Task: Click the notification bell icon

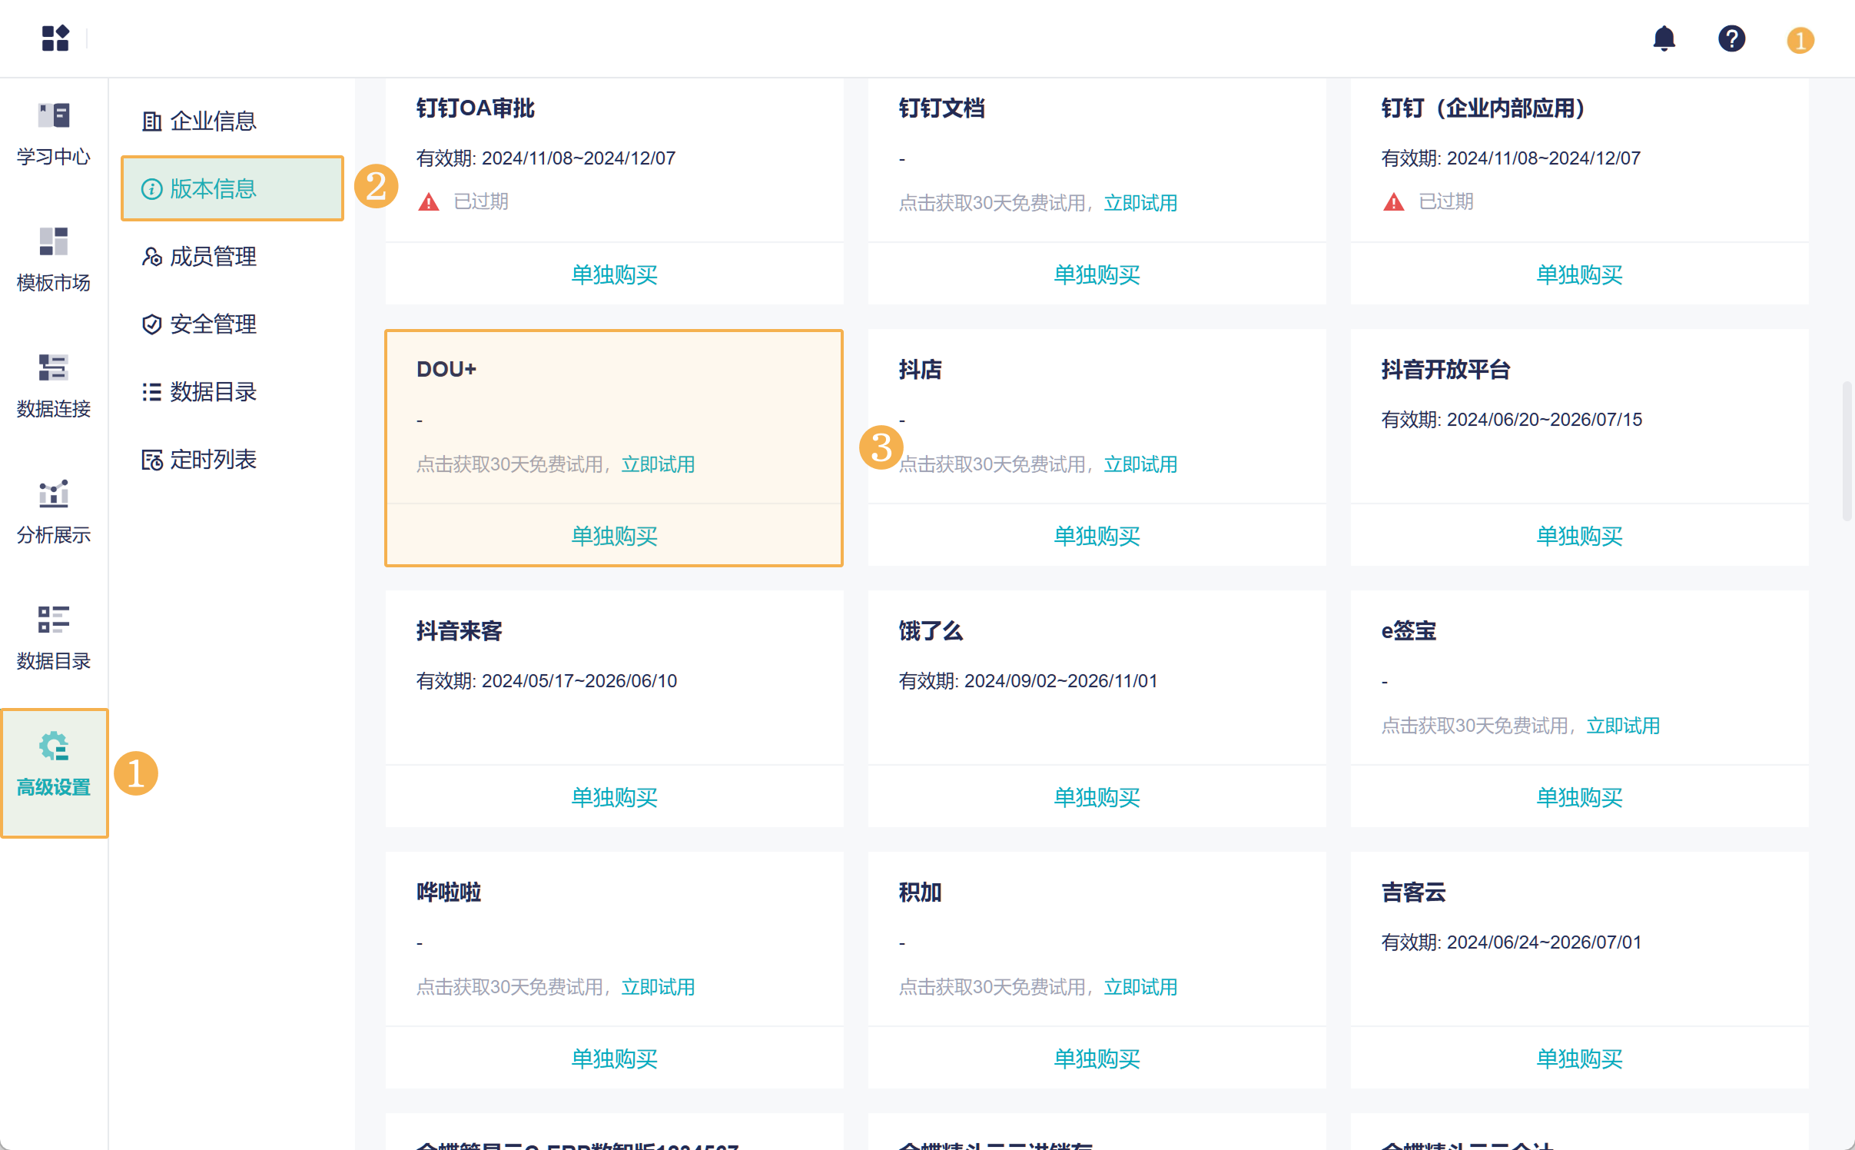Action: click(x=1664, y=38)
